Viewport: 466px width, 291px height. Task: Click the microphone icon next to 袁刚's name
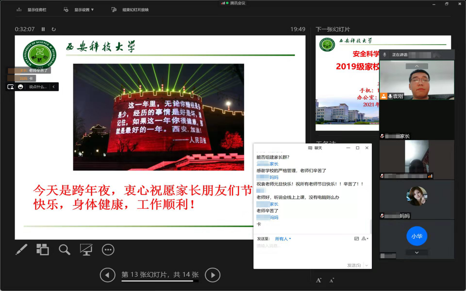click(x=390, y=96)
